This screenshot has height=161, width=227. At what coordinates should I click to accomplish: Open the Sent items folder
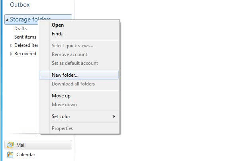[25, 37]
